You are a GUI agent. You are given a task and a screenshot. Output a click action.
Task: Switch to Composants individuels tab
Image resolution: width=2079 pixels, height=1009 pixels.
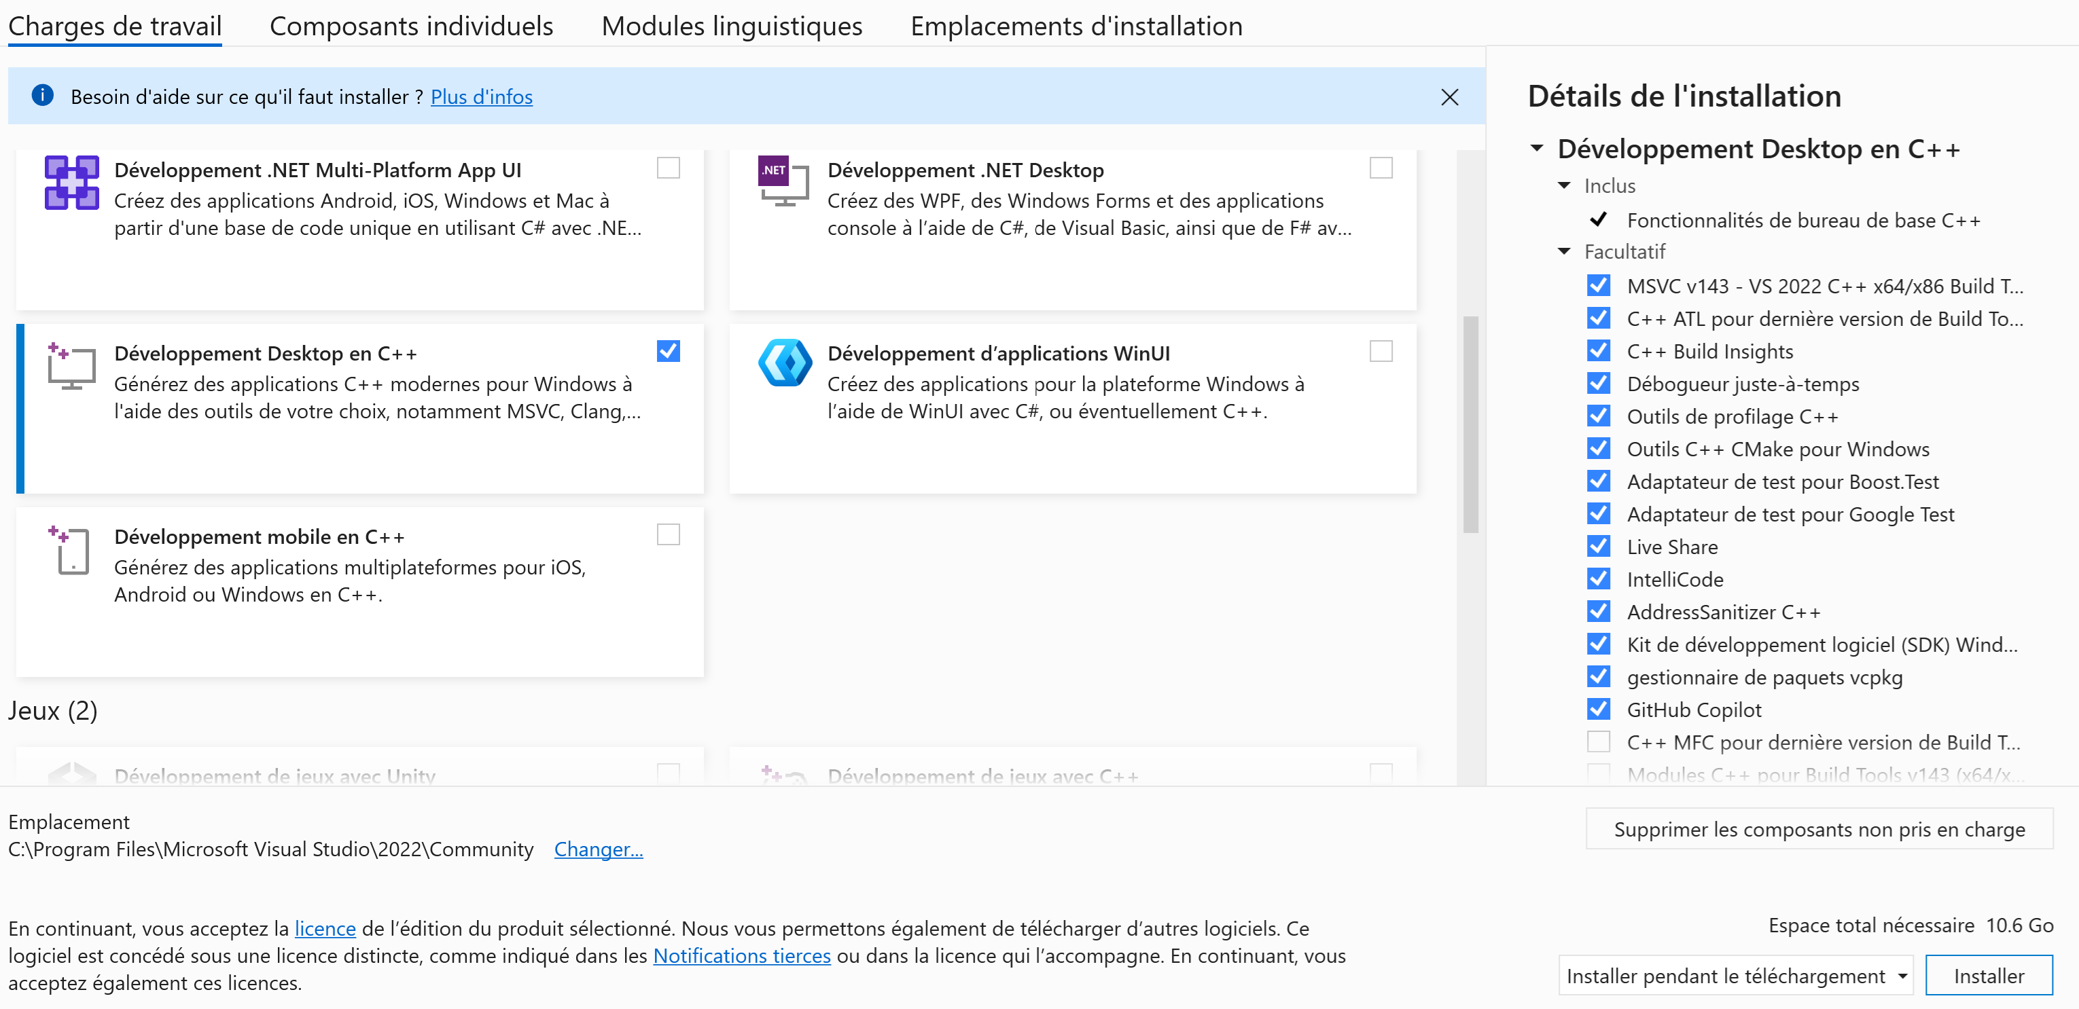point(411,26)
